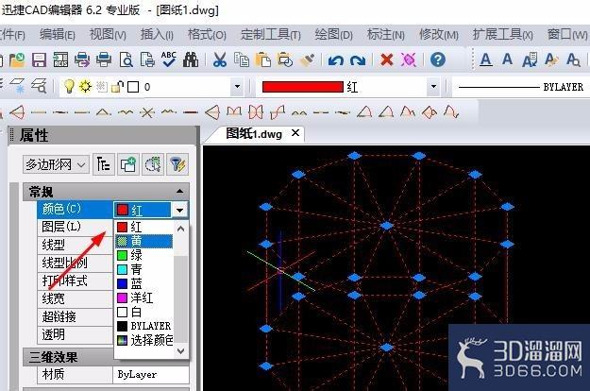
Task: Click the 定制工具(T) menu
Action: (271, 35)
